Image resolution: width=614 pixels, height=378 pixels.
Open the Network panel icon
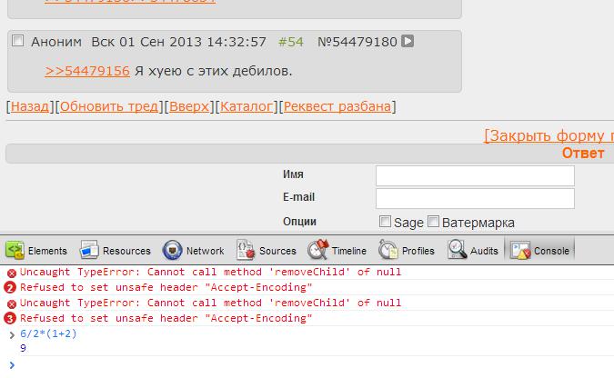[172, 250]
